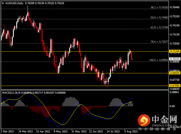The image size is (181, 134).
Task: Click the 2 Mar 2022 date label
Action: coord(7,131)
